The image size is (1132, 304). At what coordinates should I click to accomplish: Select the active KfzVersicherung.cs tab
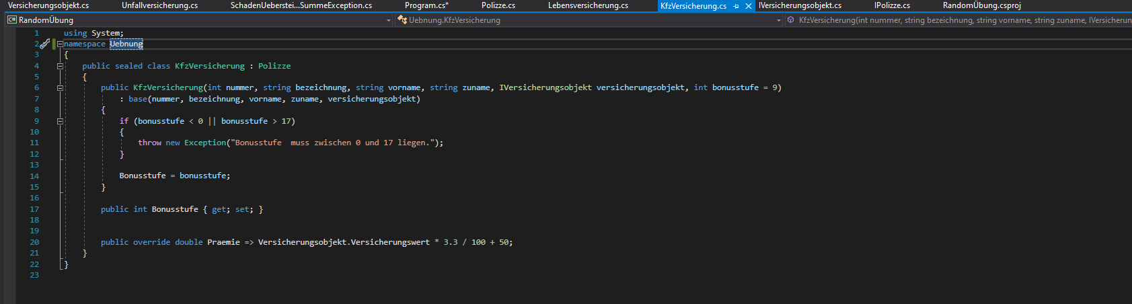(693, 6)
